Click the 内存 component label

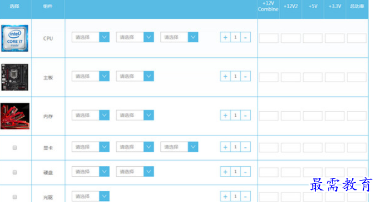48,117
